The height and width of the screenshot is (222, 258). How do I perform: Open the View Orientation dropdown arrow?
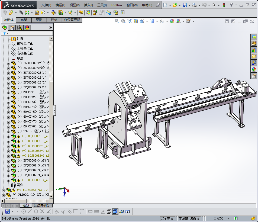(x=147, y=21)
